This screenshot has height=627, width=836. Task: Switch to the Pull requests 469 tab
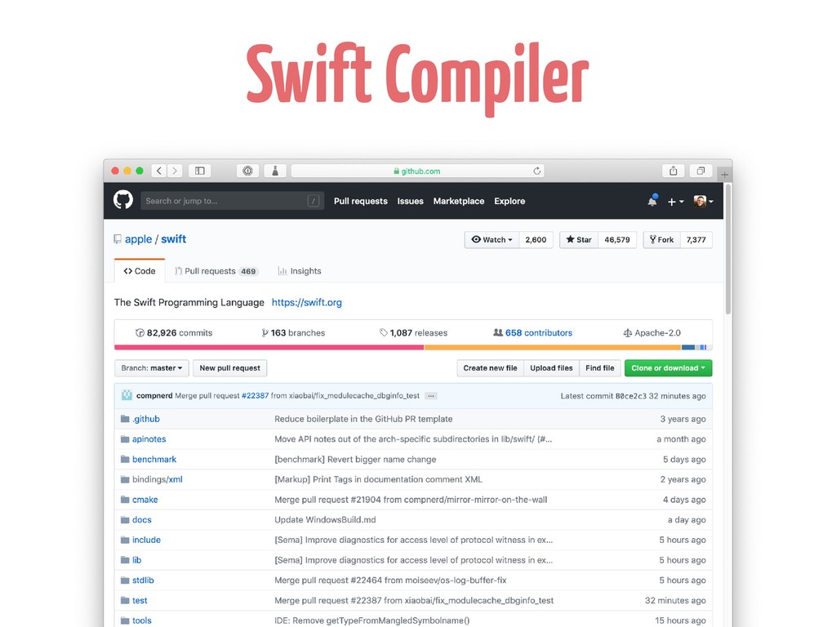coord(216,271)
